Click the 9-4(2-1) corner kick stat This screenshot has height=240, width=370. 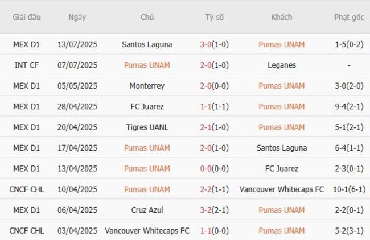(x=349, y=106)
